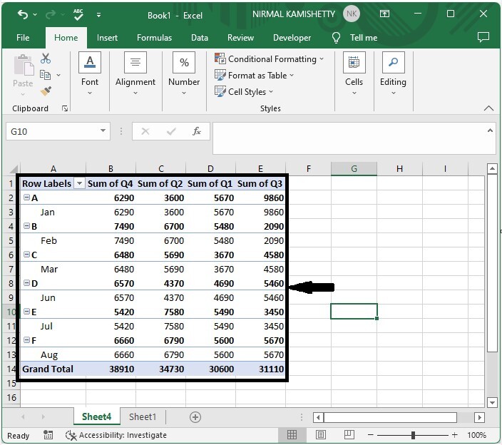Open Ribbon Display Options icon
Image resolution: width=502 pixels, height=445 pixels.
coord(384,14)
